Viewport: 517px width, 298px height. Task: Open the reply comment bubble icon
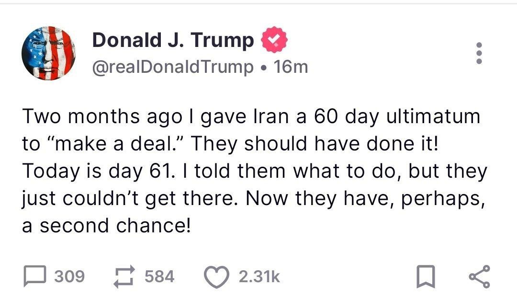point(35,276)
